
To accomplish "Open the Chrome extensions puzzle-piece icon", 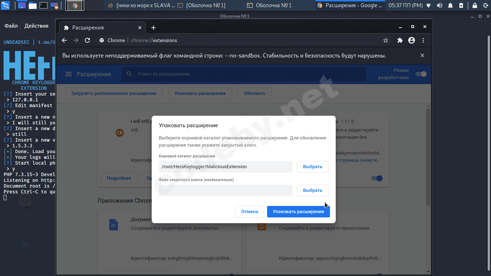I will coord(400,40).
